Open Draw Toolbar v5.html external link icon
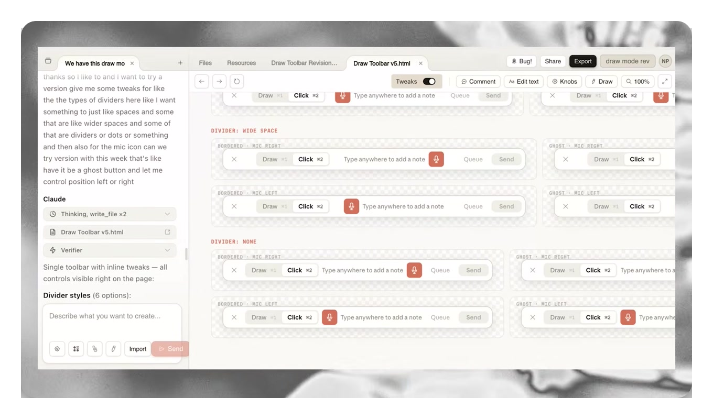The image size is (713, 398). (168, 232)
